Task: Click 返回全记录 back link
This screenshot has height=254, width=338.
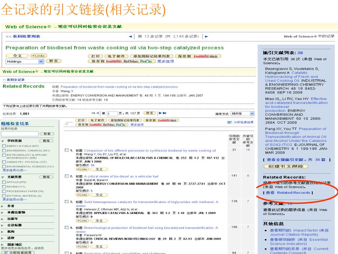Action: (14, 80)
